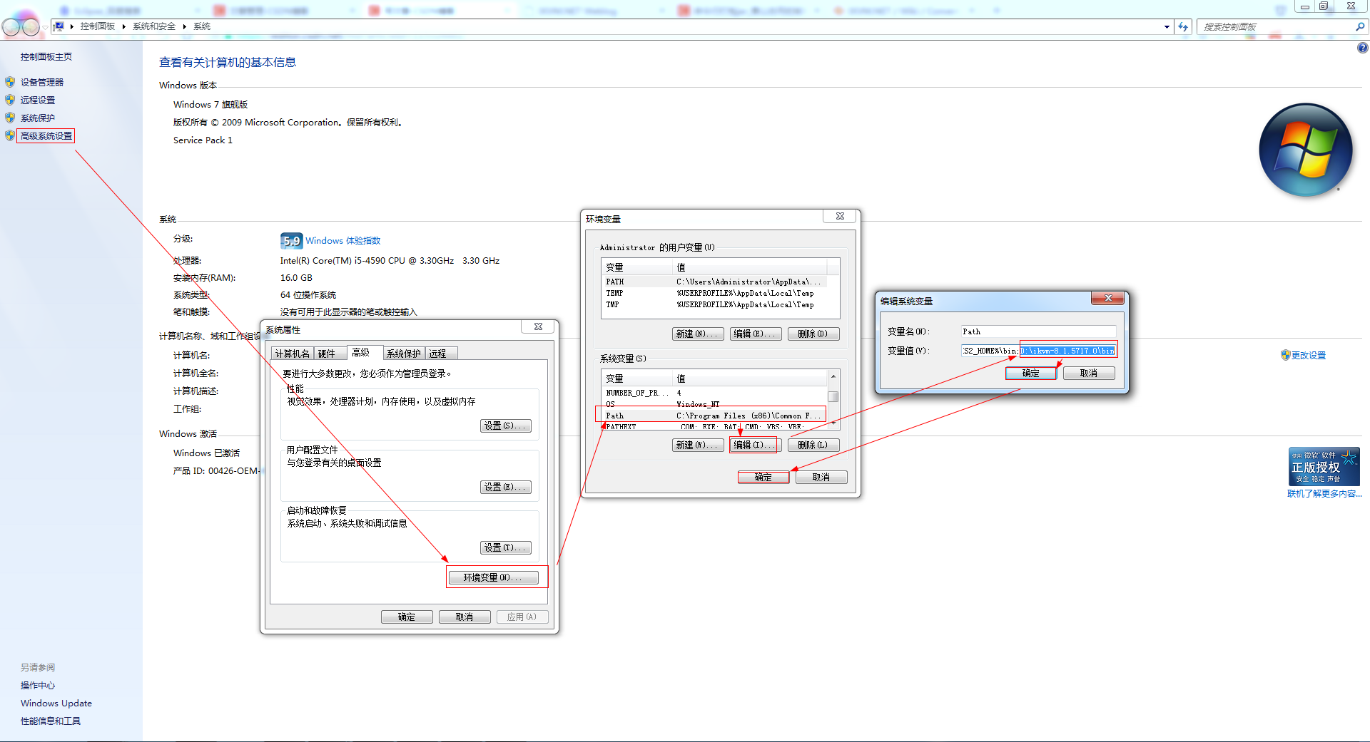Click the 5.9 Windows Experience Index badge

click(x=290, y=241)
